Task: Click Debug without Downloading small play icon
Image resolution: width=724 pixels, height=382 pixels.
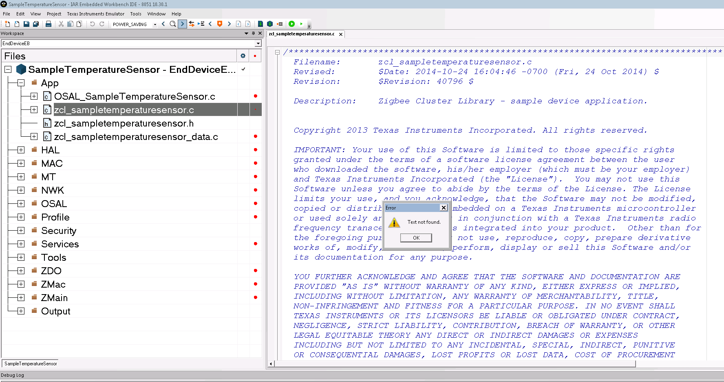Action: coord(301,24)
